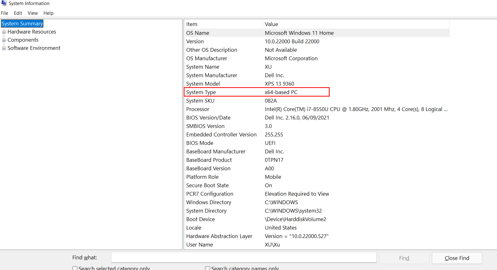Select the System Name row

pyautogui.click(x=317, y=67)
